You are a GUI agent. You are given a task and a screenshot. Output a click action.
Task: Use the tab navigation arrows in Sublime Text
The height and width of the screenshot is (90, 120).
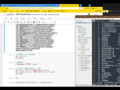(93, 21)
